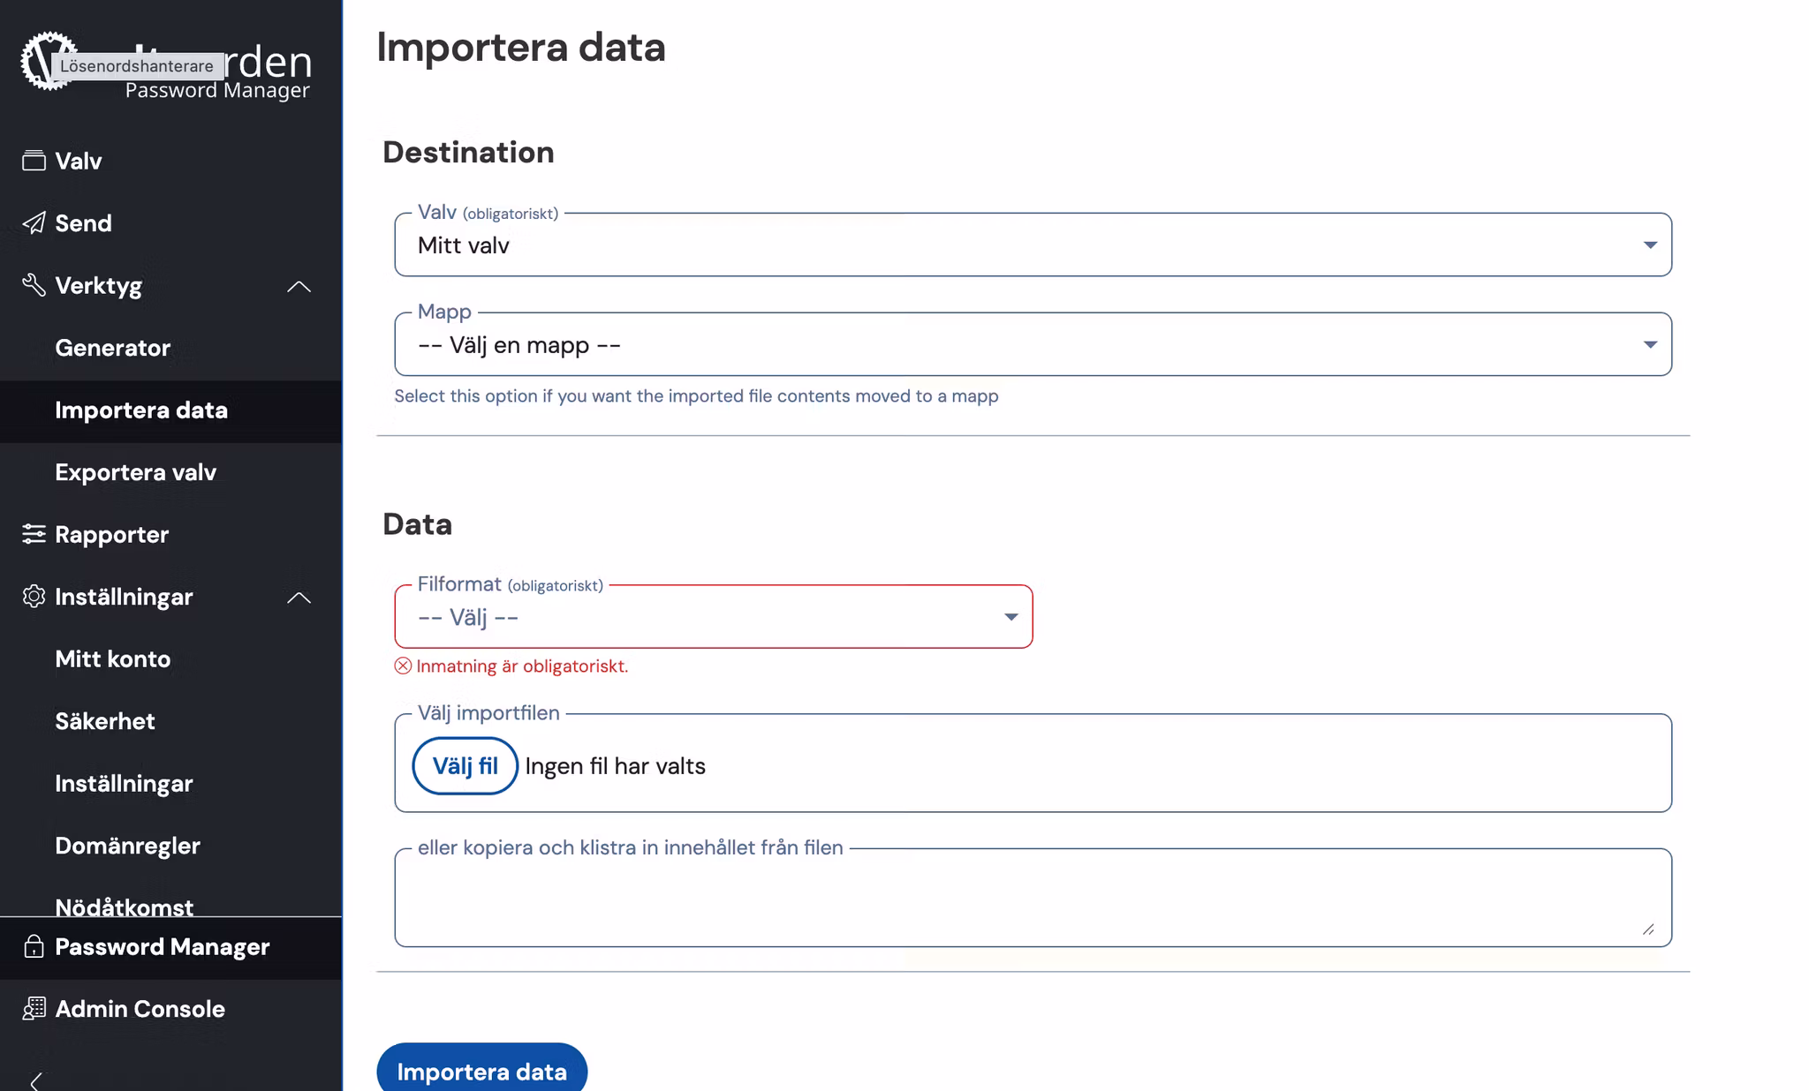The width and height of the screenshot is (1809, 1091).
Task: Open the Mapp folder dropdown
Action: coord(1032,345)
